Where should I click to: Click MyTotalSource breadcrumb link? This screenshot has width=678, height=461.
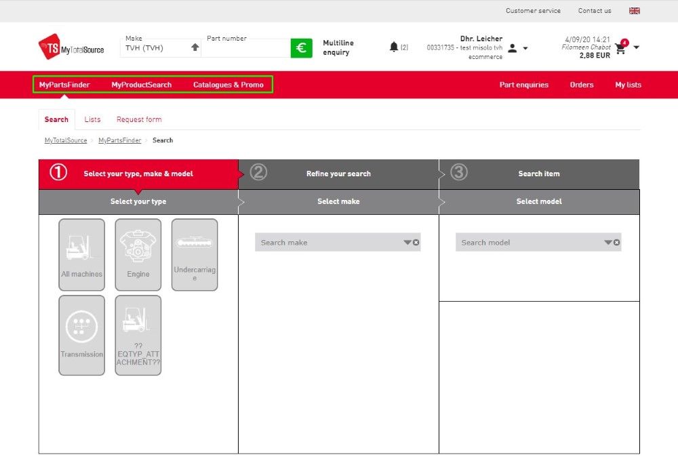click(66, 140)
